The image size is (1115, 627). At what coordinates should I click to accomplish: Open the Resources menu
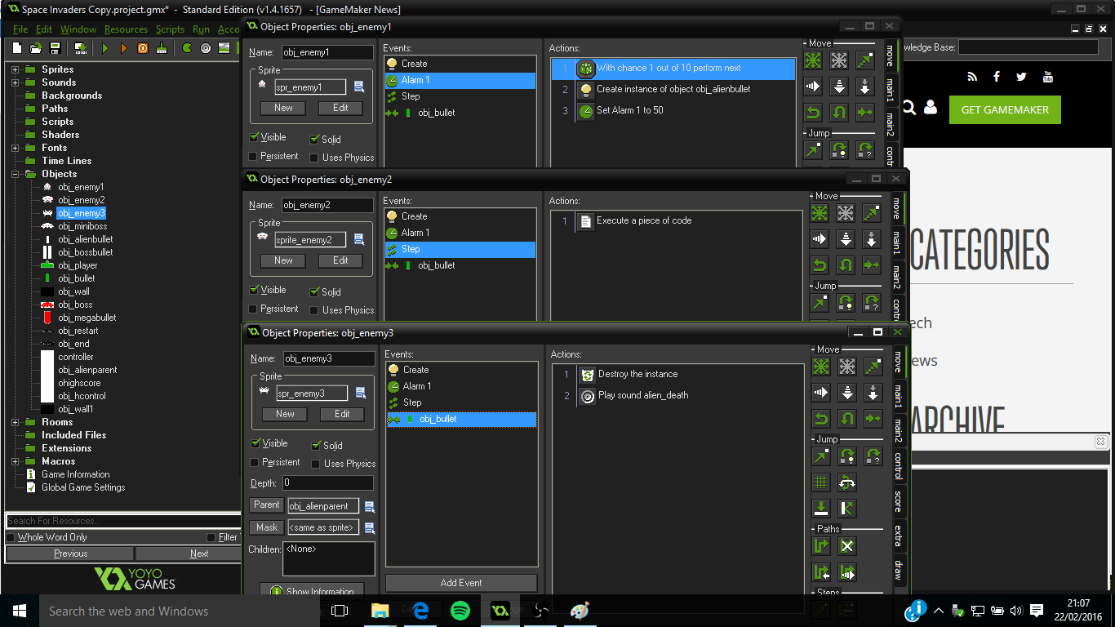[x=126, y=29]
